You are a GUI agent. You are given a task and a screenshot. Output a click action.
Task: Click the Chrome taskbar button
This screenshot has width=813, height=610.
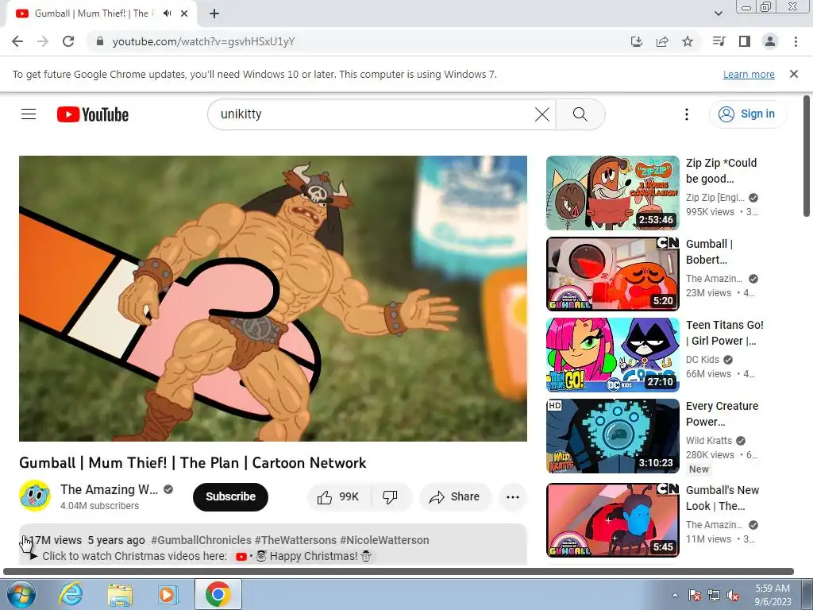[218, 594]
